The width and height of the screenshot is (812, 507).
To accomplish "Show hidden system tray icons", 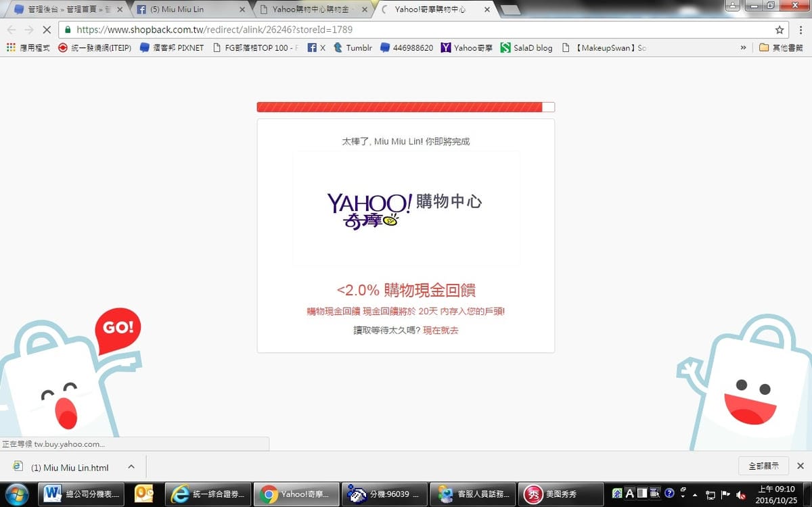I will tap(694, 494).
